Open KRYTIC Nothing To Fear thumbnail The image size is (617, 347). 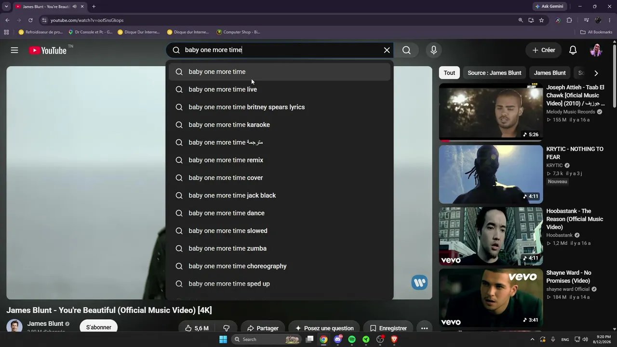[x=491, y=174]
